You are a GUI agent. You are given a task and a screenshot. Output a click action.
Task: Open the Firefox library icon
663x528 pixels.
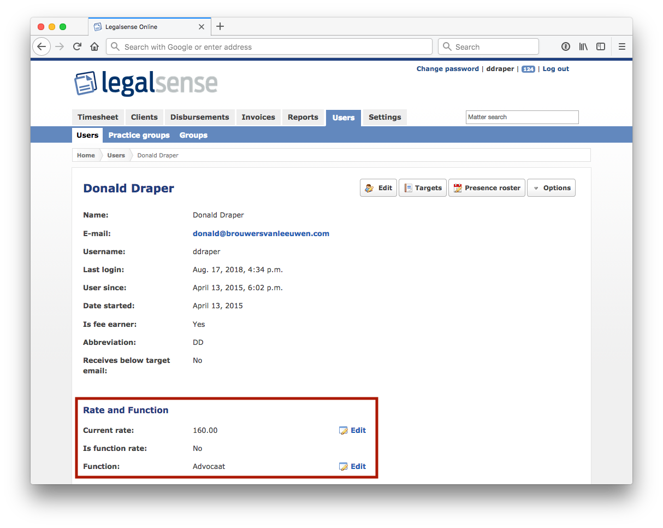pyautogui.click(x=583, y=46)
